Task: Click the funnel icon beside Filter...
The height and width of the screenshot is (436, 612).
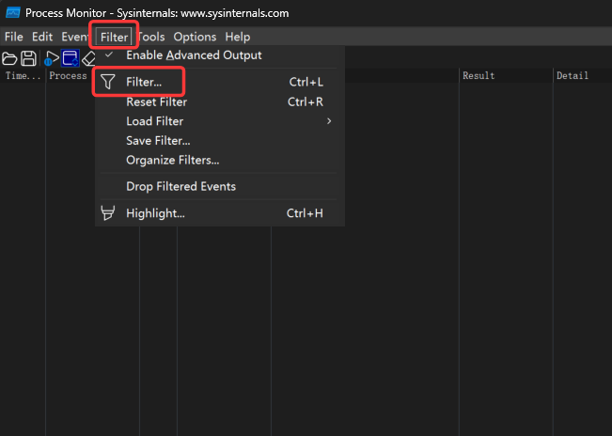Action: (109, 83)
